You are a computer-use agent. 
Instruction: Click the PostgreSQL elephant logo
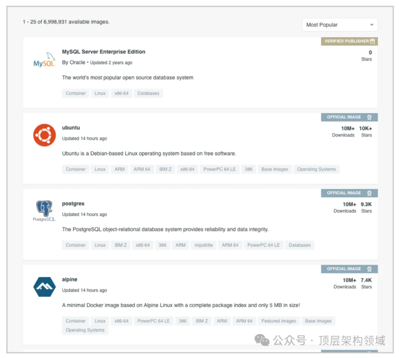click(x=44, y=210)
